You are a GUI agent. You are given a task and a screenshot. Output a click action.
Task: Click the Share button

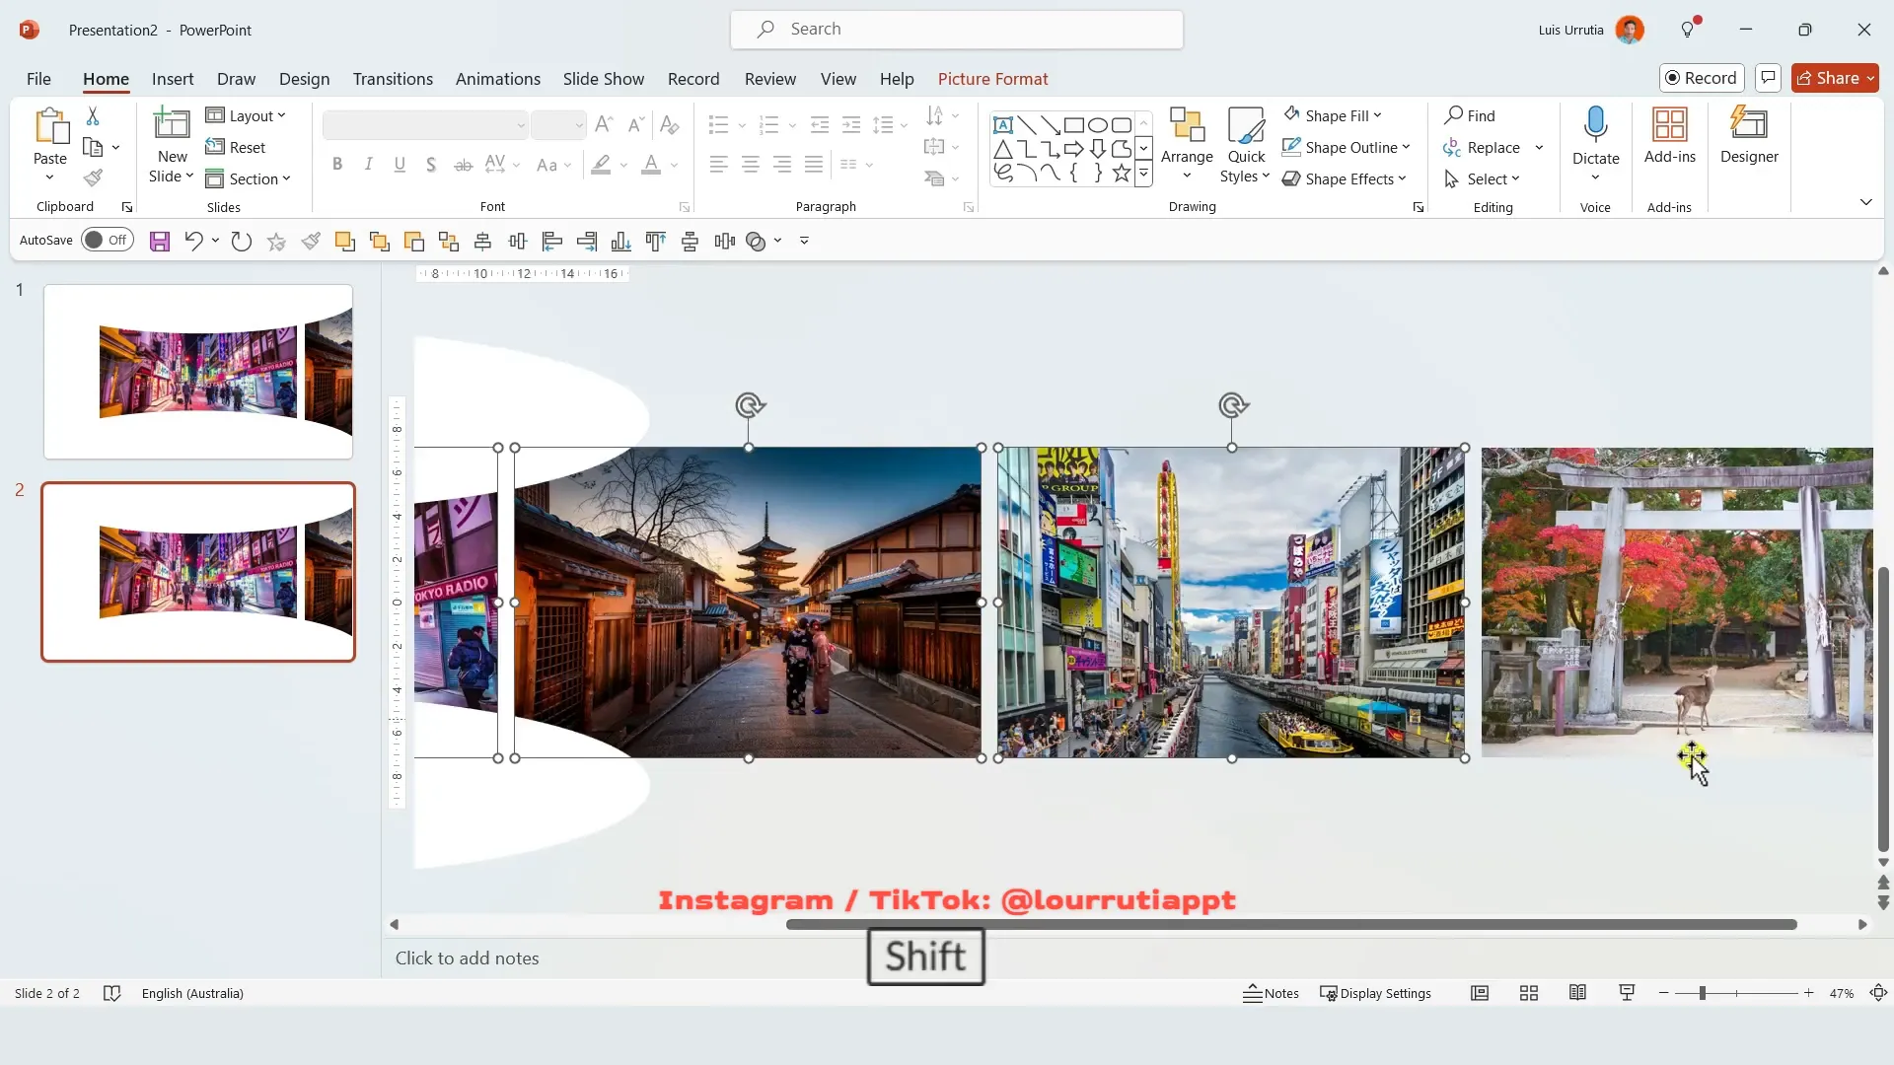1835,78
